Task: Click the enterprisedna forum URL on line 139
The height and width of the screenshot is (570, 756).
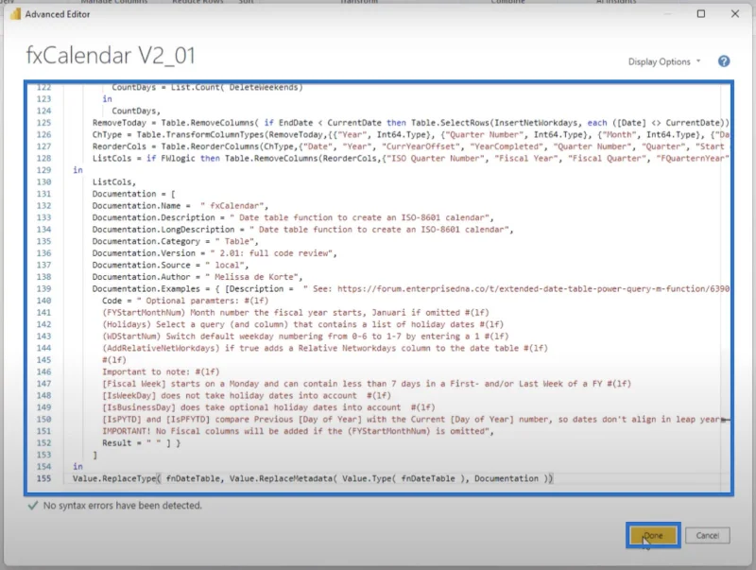Action: tap(533, 289)
